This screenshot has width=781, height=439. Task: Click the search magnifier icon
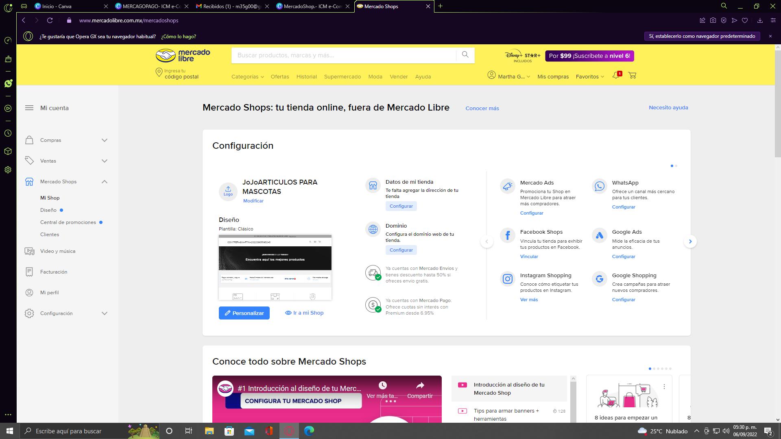(x=465, y=55)
